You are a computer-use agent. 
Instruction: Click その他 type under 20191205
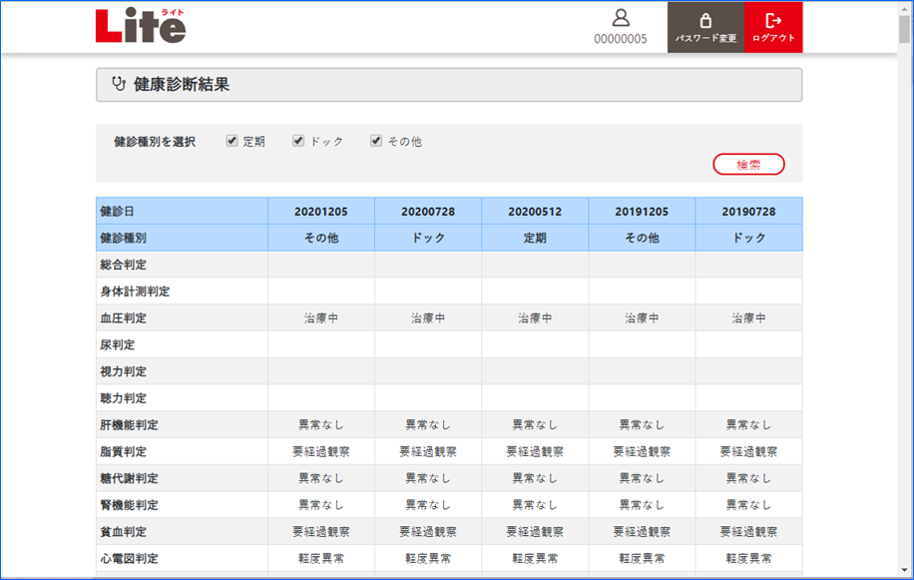(x=642, y=238)
